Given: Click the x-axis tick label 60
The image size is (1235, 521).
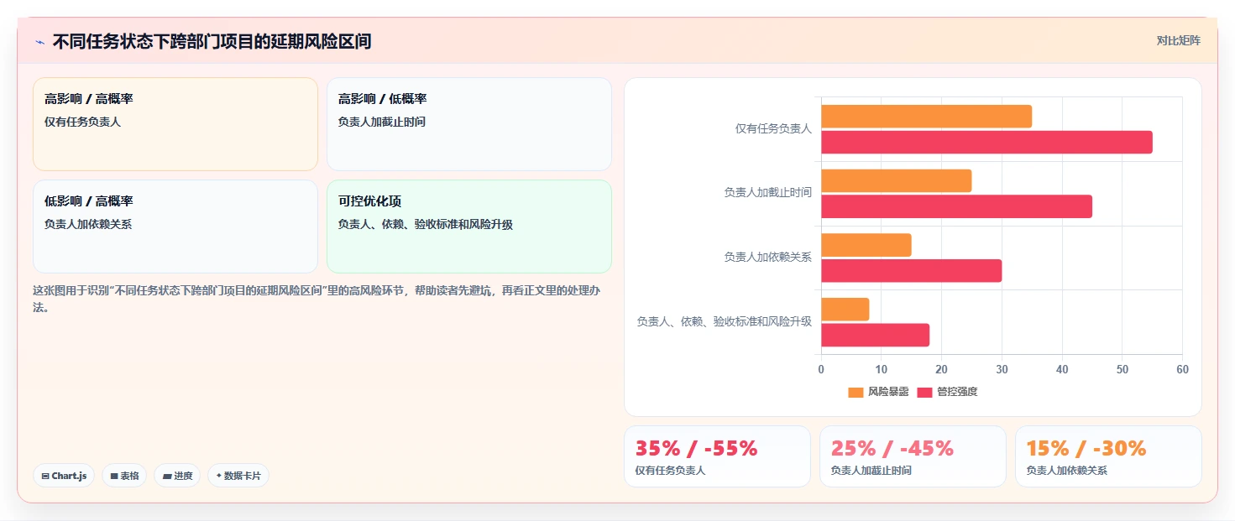Looking at the screenshot, I should pos(1182,369).
